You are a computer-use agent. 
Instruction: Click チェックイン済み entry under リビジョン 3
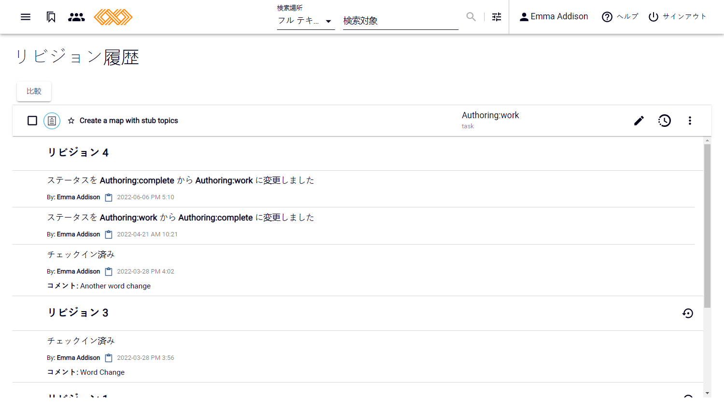coord(81,341)
